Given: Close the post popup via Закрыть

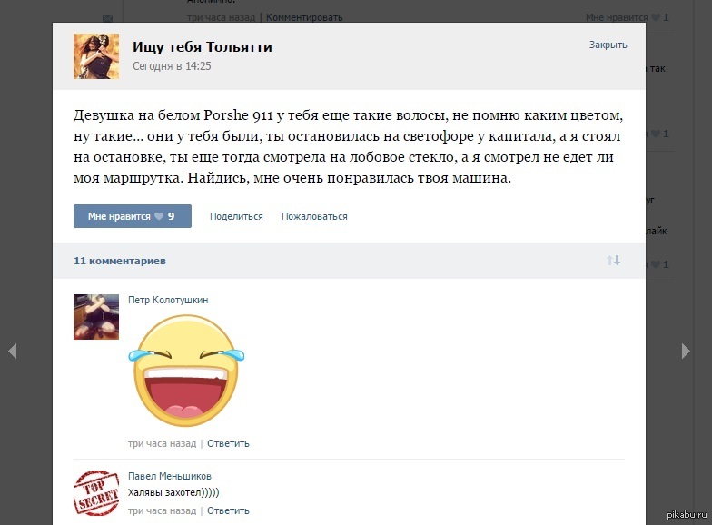Looking at the screenshot, I should 608,45.
